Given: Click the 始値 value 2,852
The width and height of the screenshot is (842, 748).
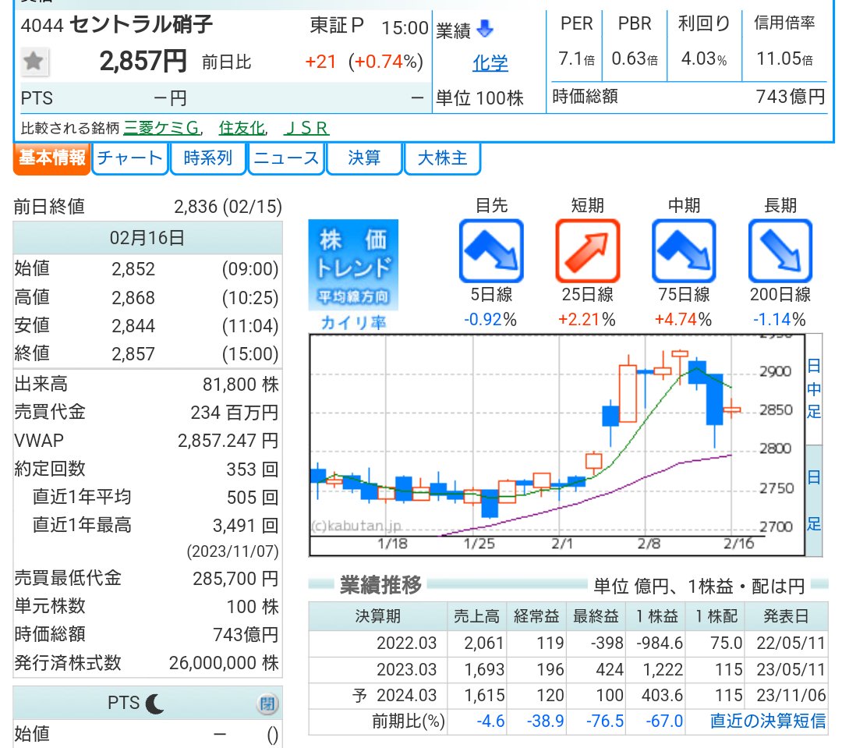Looking at the screenshot, I should click(x=133, y=268).
